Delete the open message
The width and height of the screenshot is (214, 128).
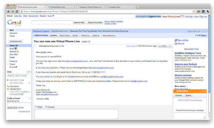pyautogui.click(x=75, y=35)
